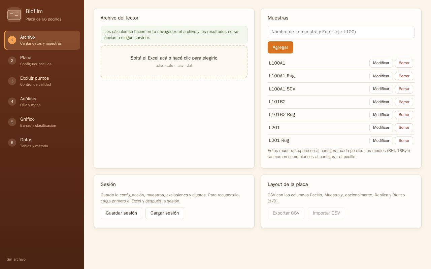Go to step 6 Datos
The image size is (431, 269).
tap(42, 143)
